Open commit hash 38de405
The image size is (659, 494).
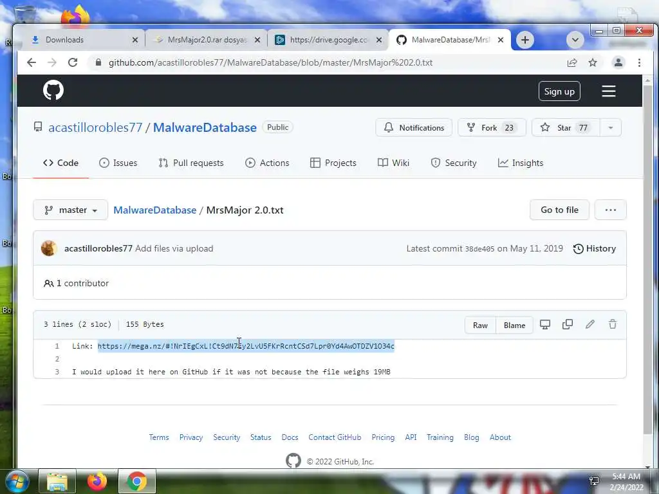click(479, 249)
